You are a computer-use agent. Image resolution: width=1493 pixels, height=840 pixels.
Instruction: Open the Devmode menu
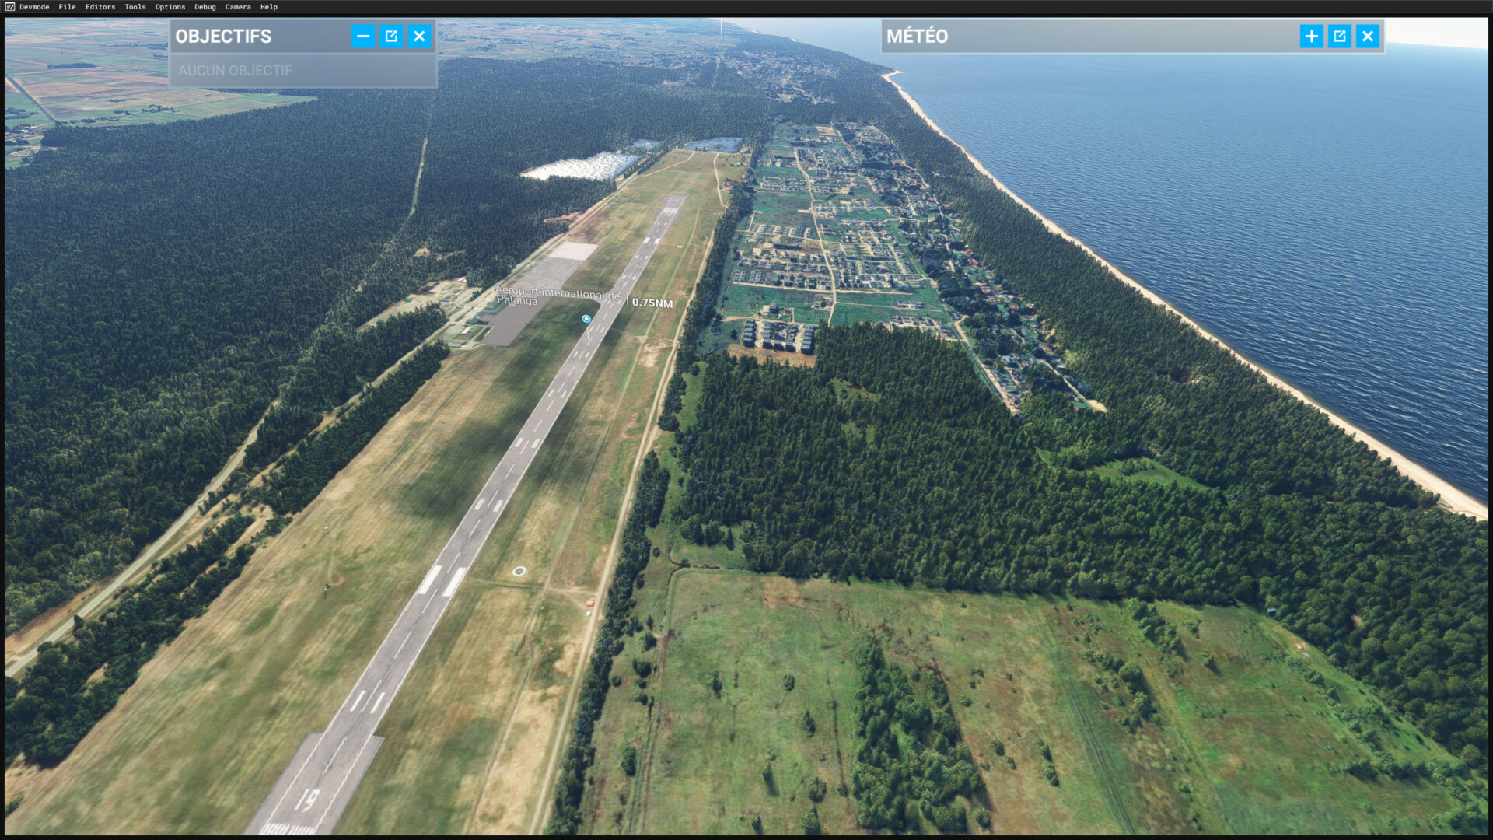(x=34, y=7)
